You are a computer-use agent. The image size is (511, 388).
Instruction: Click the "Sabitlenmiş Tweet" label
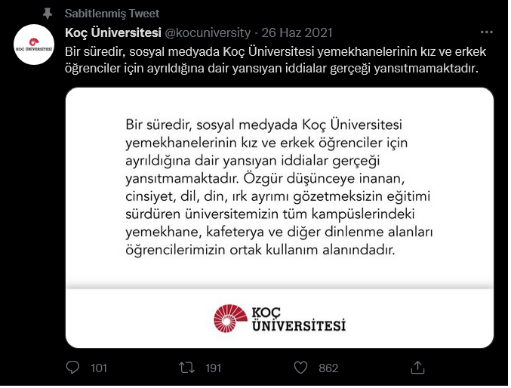point(112,14)
